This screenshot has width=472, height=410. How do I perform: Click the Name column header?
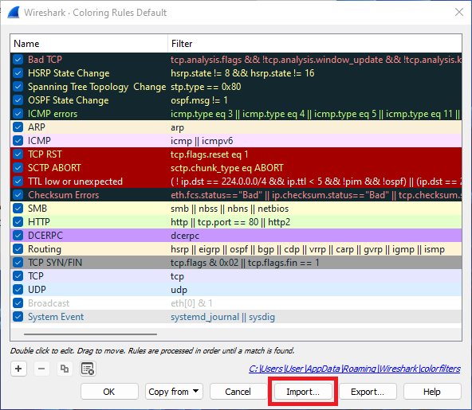pyautogui.click(x=89, y=44)
